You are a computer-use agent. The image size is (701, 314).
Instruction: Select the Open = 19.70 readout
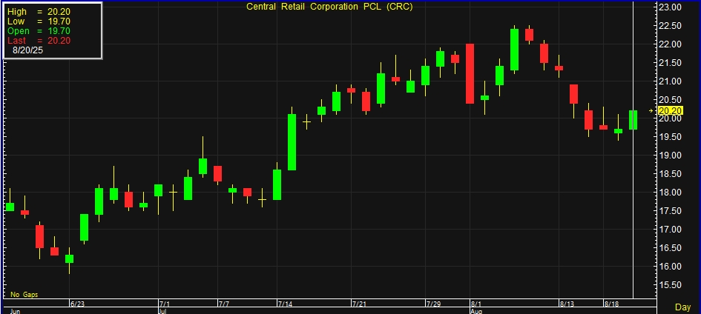click(39, 31)
